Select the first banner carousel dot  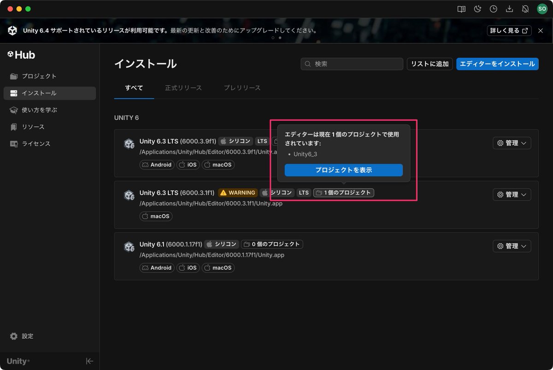click(x=273, y=38)
